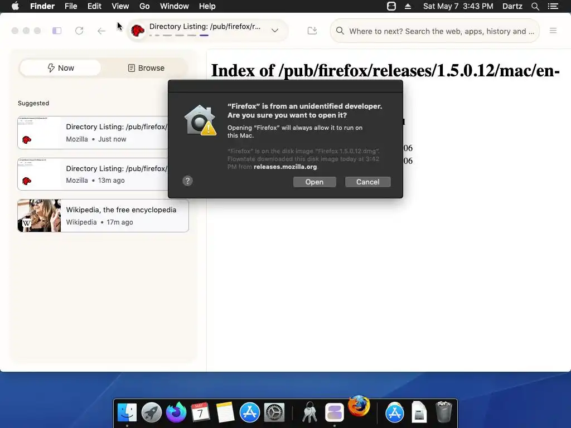
Task: Open the Help menu
Action: (207, 6)
